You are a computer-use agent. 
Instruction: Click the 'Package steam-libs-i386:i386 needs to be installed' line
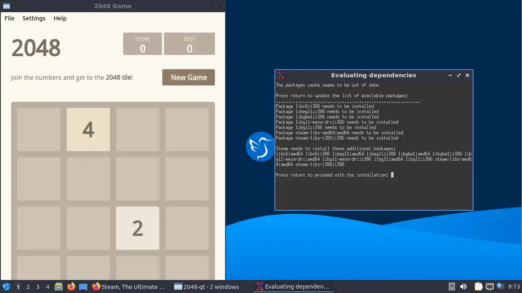(x=337, y=138)
